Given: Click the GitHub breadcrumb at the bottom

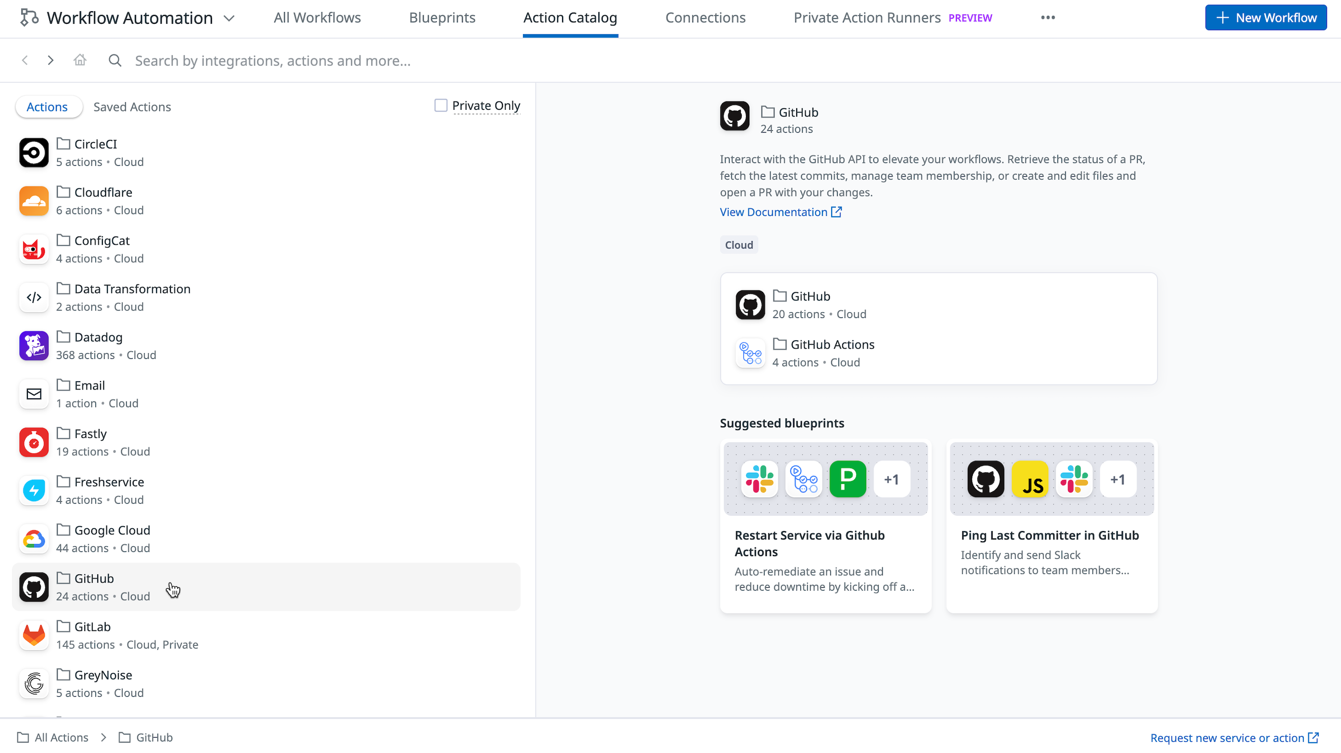Looking at the screenshot, I should 146,737.
